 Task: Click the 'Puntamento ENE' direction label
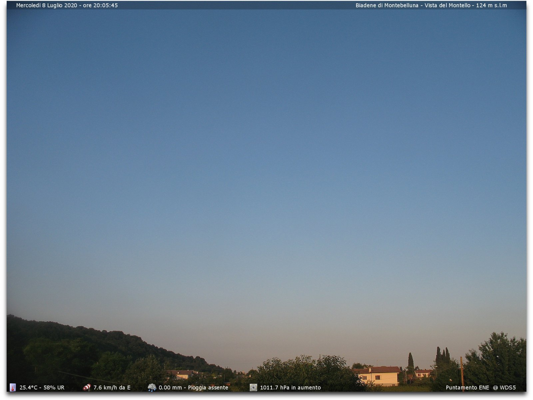coord(467,388)
